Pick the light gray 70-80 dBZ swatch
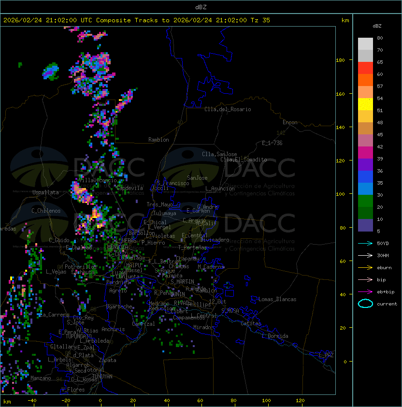Image resolution: width=402 pixels, height=407 pixels. click(x=365, y=44)
